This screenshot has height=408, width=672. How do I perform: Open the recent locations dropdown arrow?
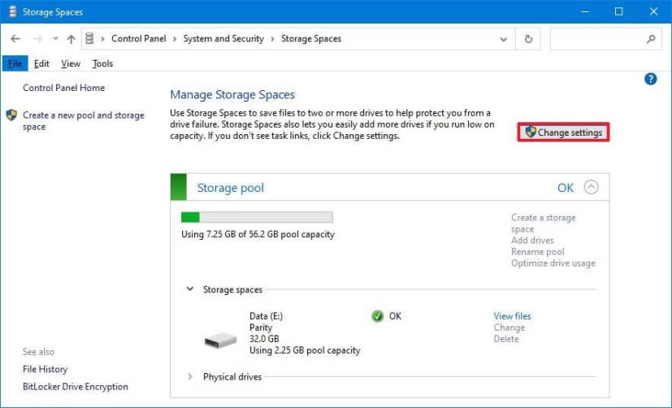(55, 39)
